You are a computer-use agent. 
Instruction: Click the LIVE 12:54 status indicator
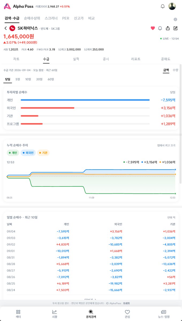(x=169, y=39)
